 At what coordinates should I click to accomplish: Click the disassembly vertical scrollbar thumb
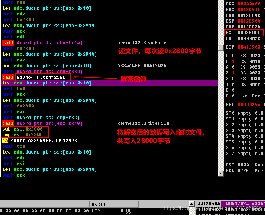220,48
